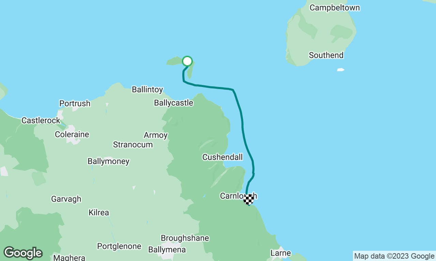
Task: Select the Campbeltown place label
Action: coord(334,8)
